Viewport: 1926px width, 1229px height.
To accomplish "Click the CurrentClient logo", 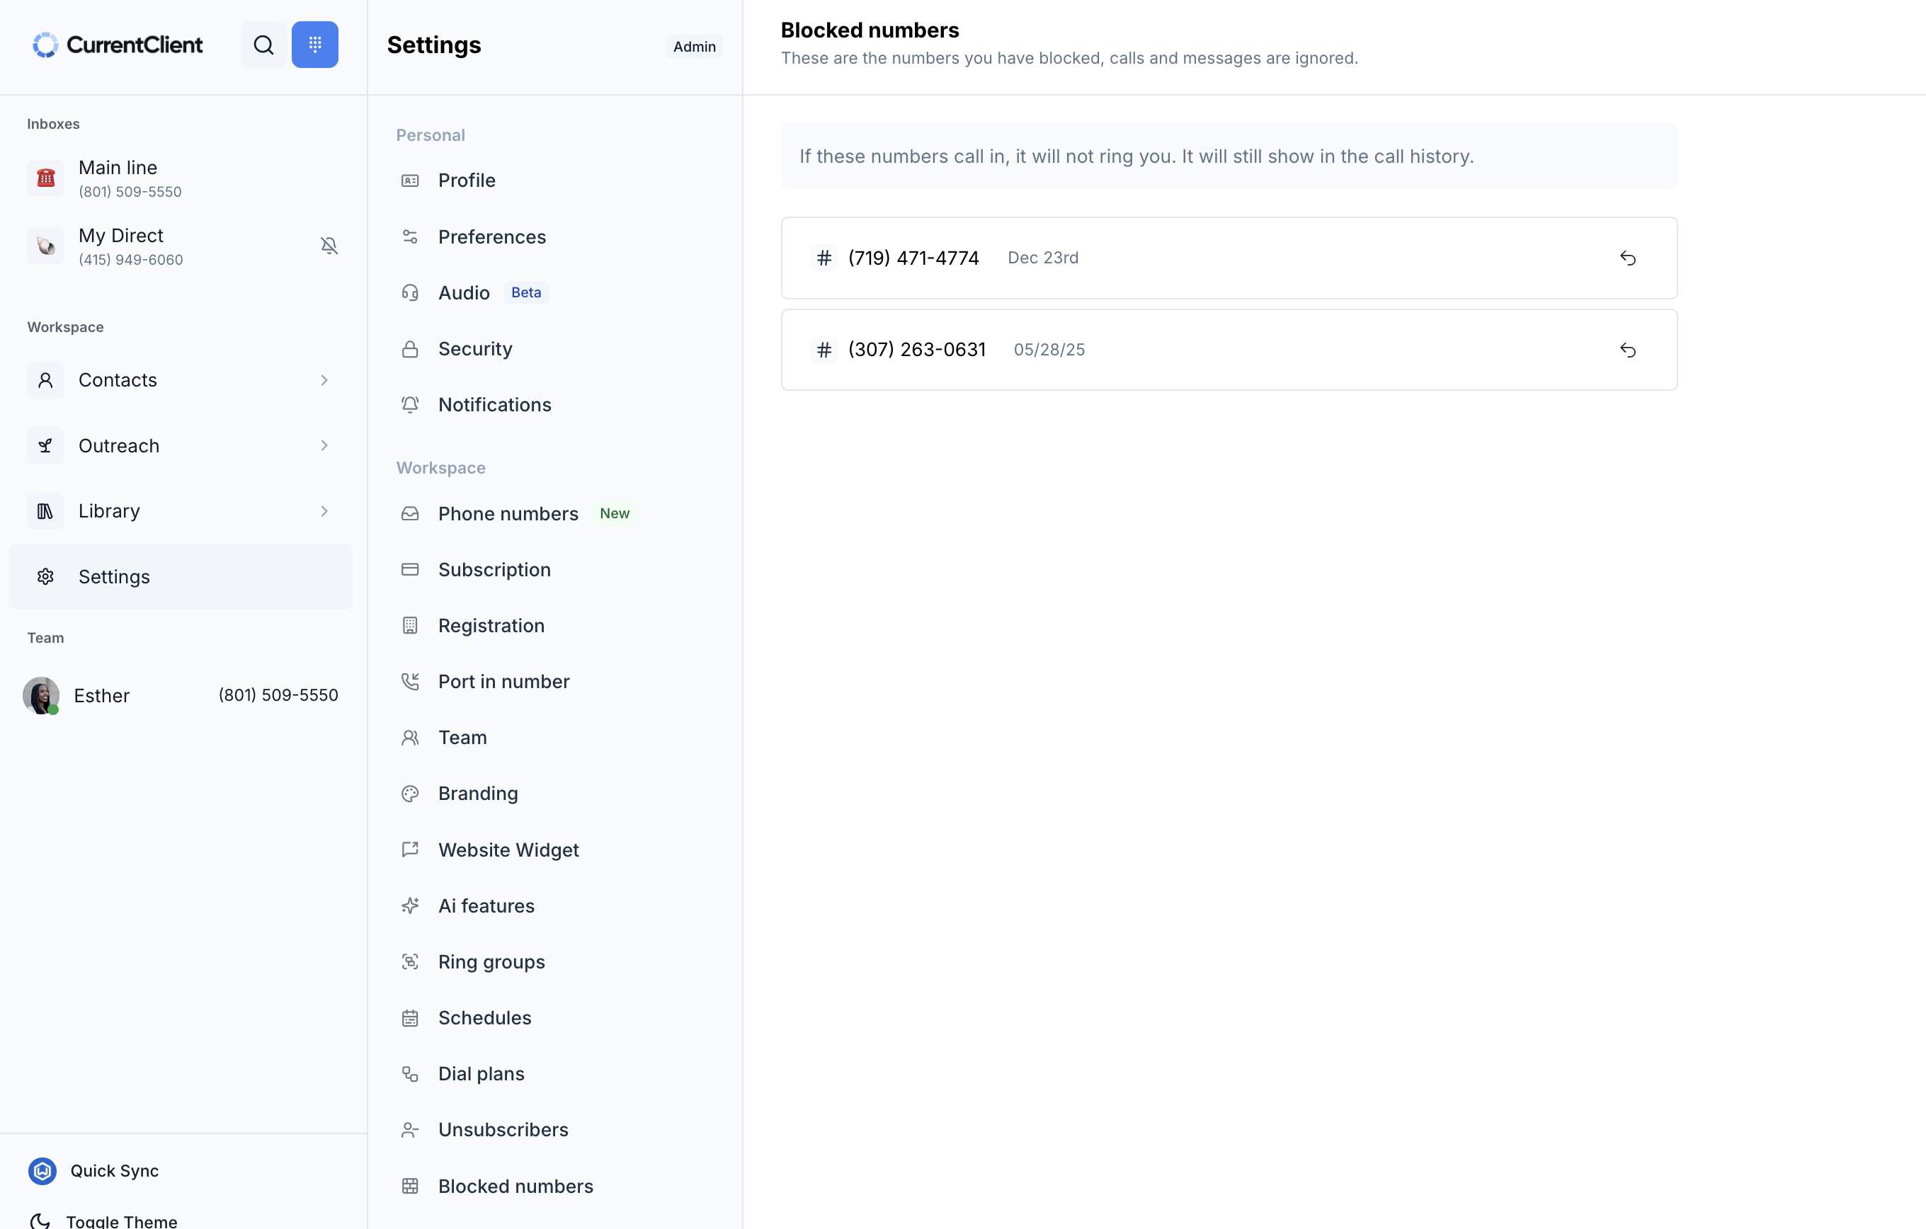I will 118,45.
